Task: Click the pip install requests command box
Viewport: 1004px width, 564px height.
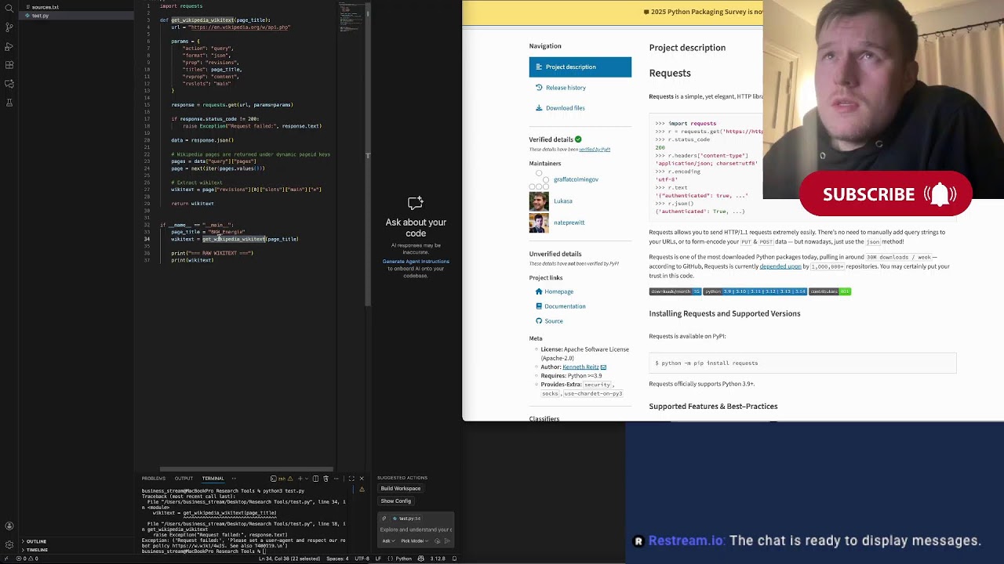Action: pyautogui.click(x=802, y=363)
